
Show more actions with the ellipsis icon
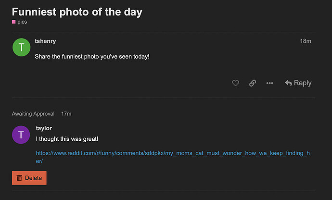[269, 83]
